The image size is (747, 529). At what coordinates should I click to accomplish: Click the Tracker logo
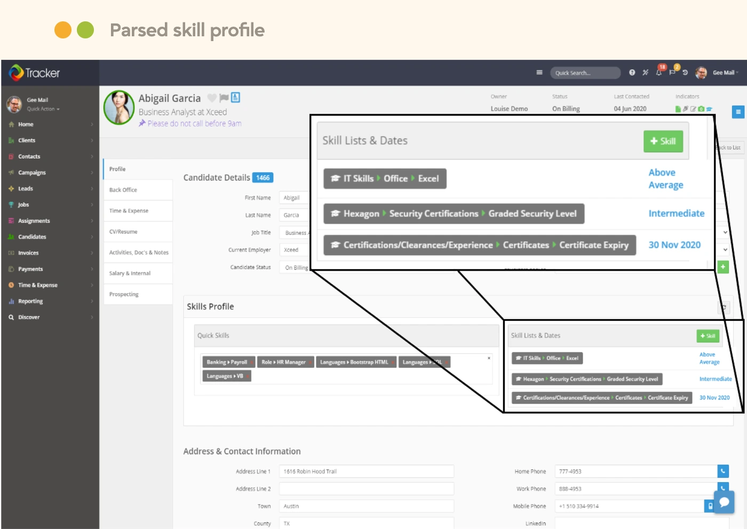click(x=35, y=73)
